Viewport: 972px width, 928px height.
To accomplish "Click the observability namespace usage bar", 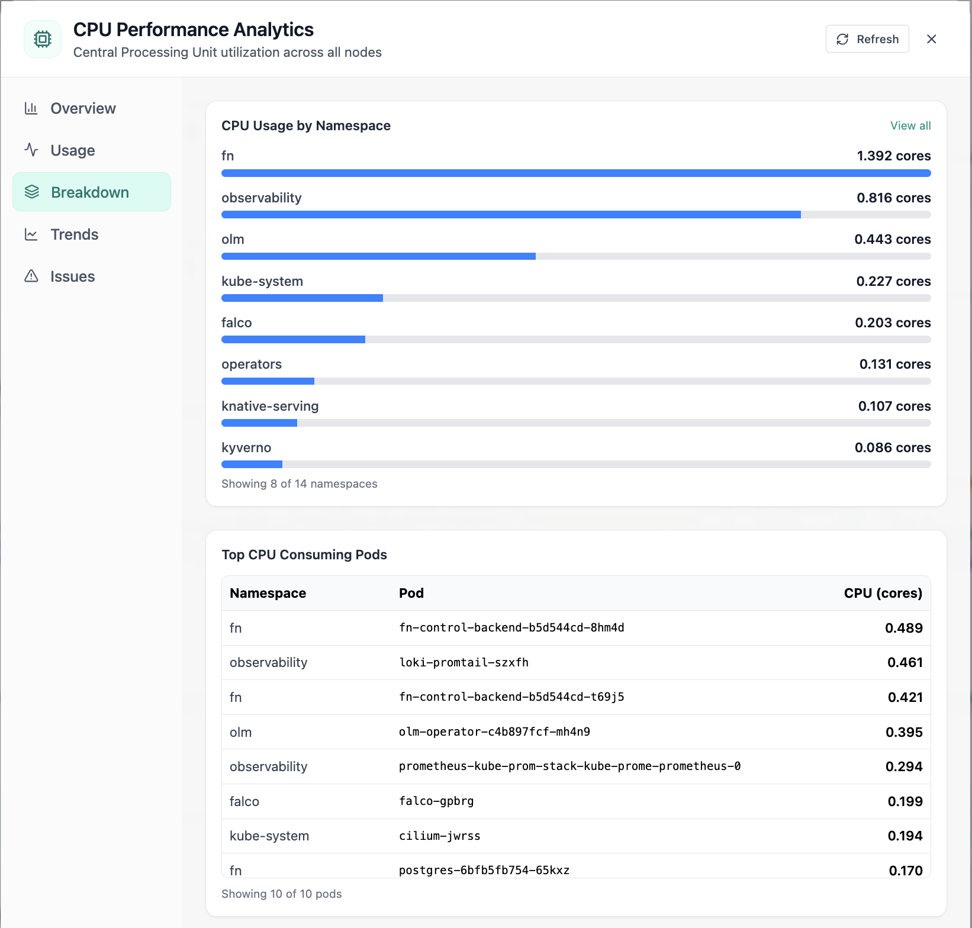I will coord(576,215).
